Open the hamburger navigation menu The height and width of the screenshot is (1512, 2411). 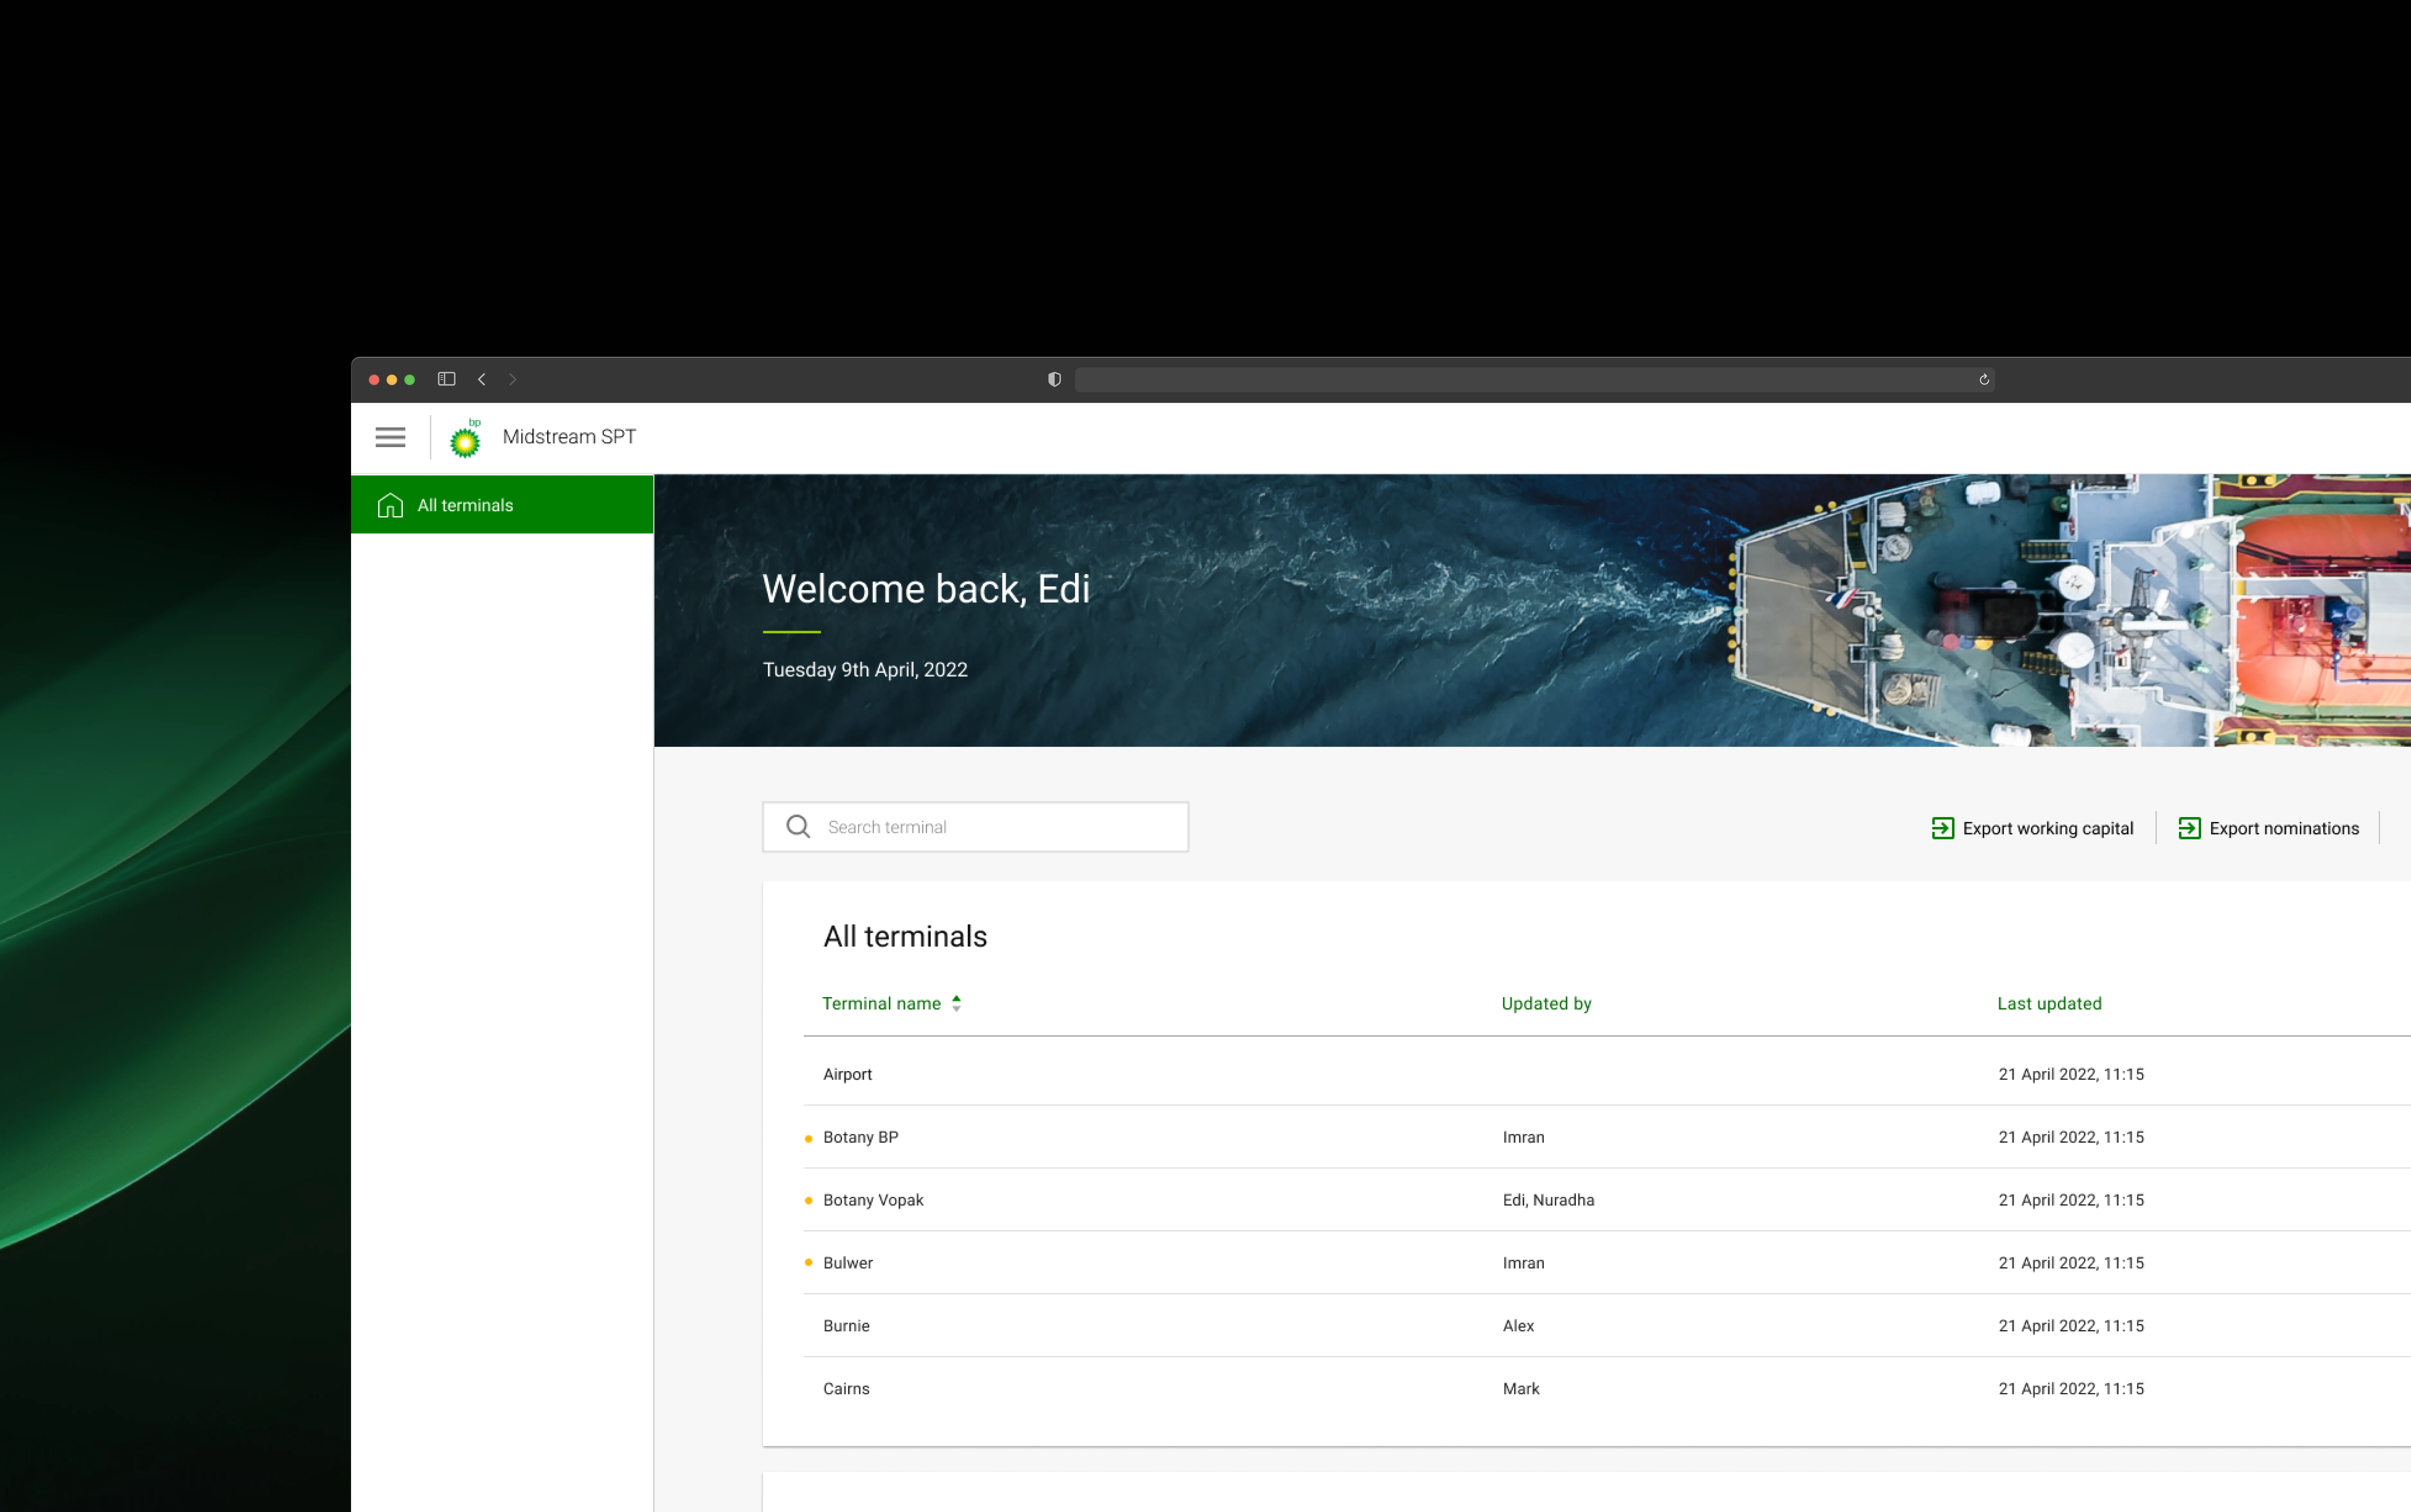pos(390,437)
